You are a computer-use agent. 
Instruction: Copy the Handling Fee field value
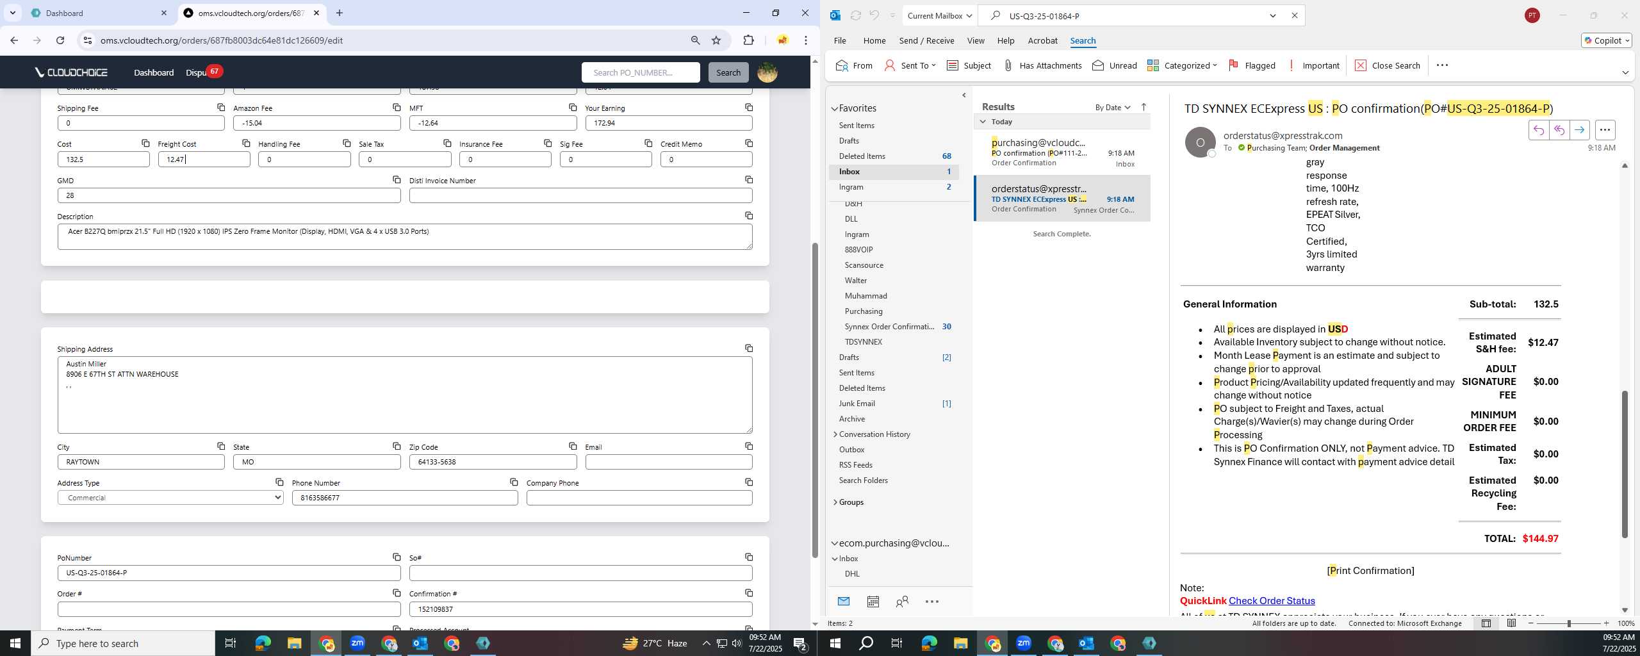pyautogui.click(x=347, y=143)
